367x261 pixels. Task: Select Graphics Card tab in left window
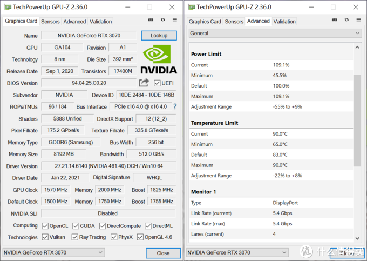[x=21, y=21]
